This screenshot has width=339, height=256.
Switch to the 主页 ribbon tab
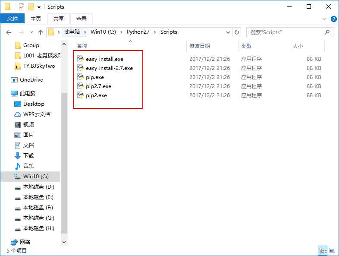click(x=36, y=19)
